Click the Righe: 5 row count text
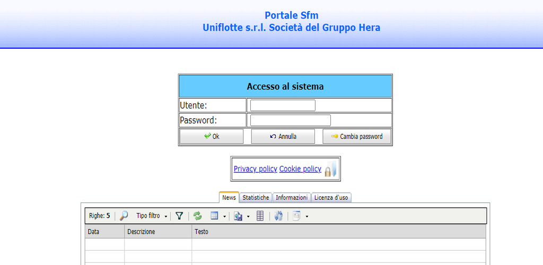Image resolution: width=543 pixels, height=265 pixels. click(99, 216)
